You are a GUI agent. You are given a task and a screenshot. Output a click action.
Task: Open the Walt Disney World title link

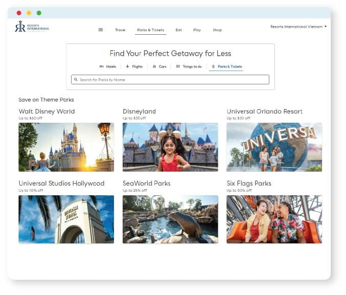pos(47,111)
